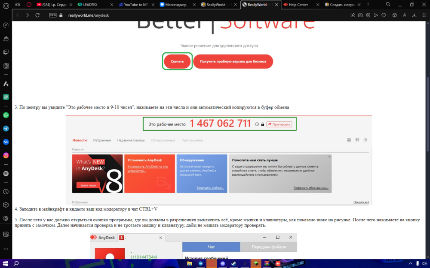
Task: Click the Разрешить сбор данных link
Action: coord(311,188)
